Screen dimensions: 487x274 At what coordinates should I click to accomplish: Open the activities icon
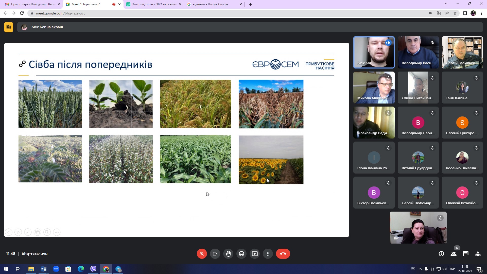click(478, 254)
